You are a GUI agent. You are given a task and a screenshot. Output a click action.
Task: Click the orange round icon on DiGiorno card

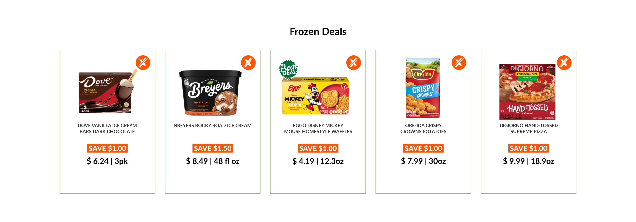click(x=564, y=63)
